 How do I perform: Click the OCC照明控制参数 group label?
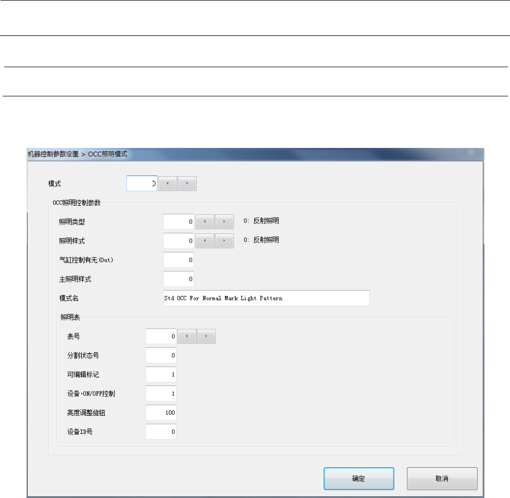point(77,203)
